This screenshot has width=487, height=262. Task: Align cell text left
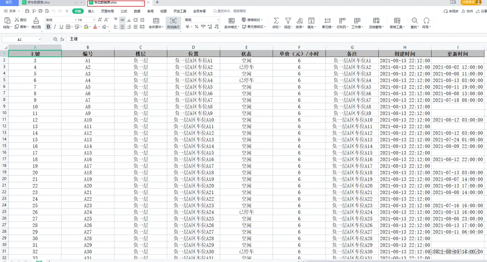(116, 27)
